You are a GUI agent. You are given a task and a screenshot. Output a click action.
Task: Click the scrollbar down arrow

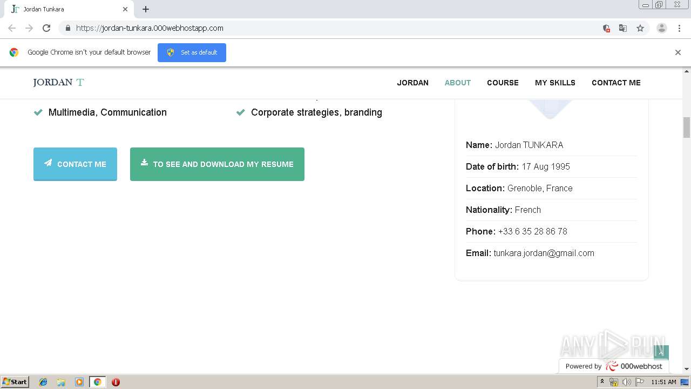click(x=687, y=369)
